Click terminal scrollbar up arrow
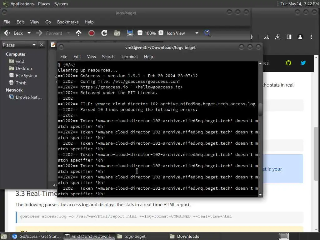 260,63
